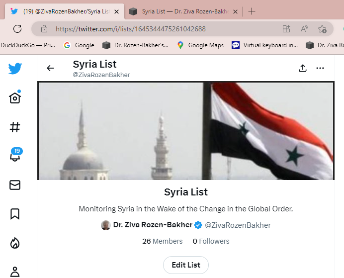Click the Syria List header title
The height and width of the screenshot is (278, 344).
coord(94,64)
